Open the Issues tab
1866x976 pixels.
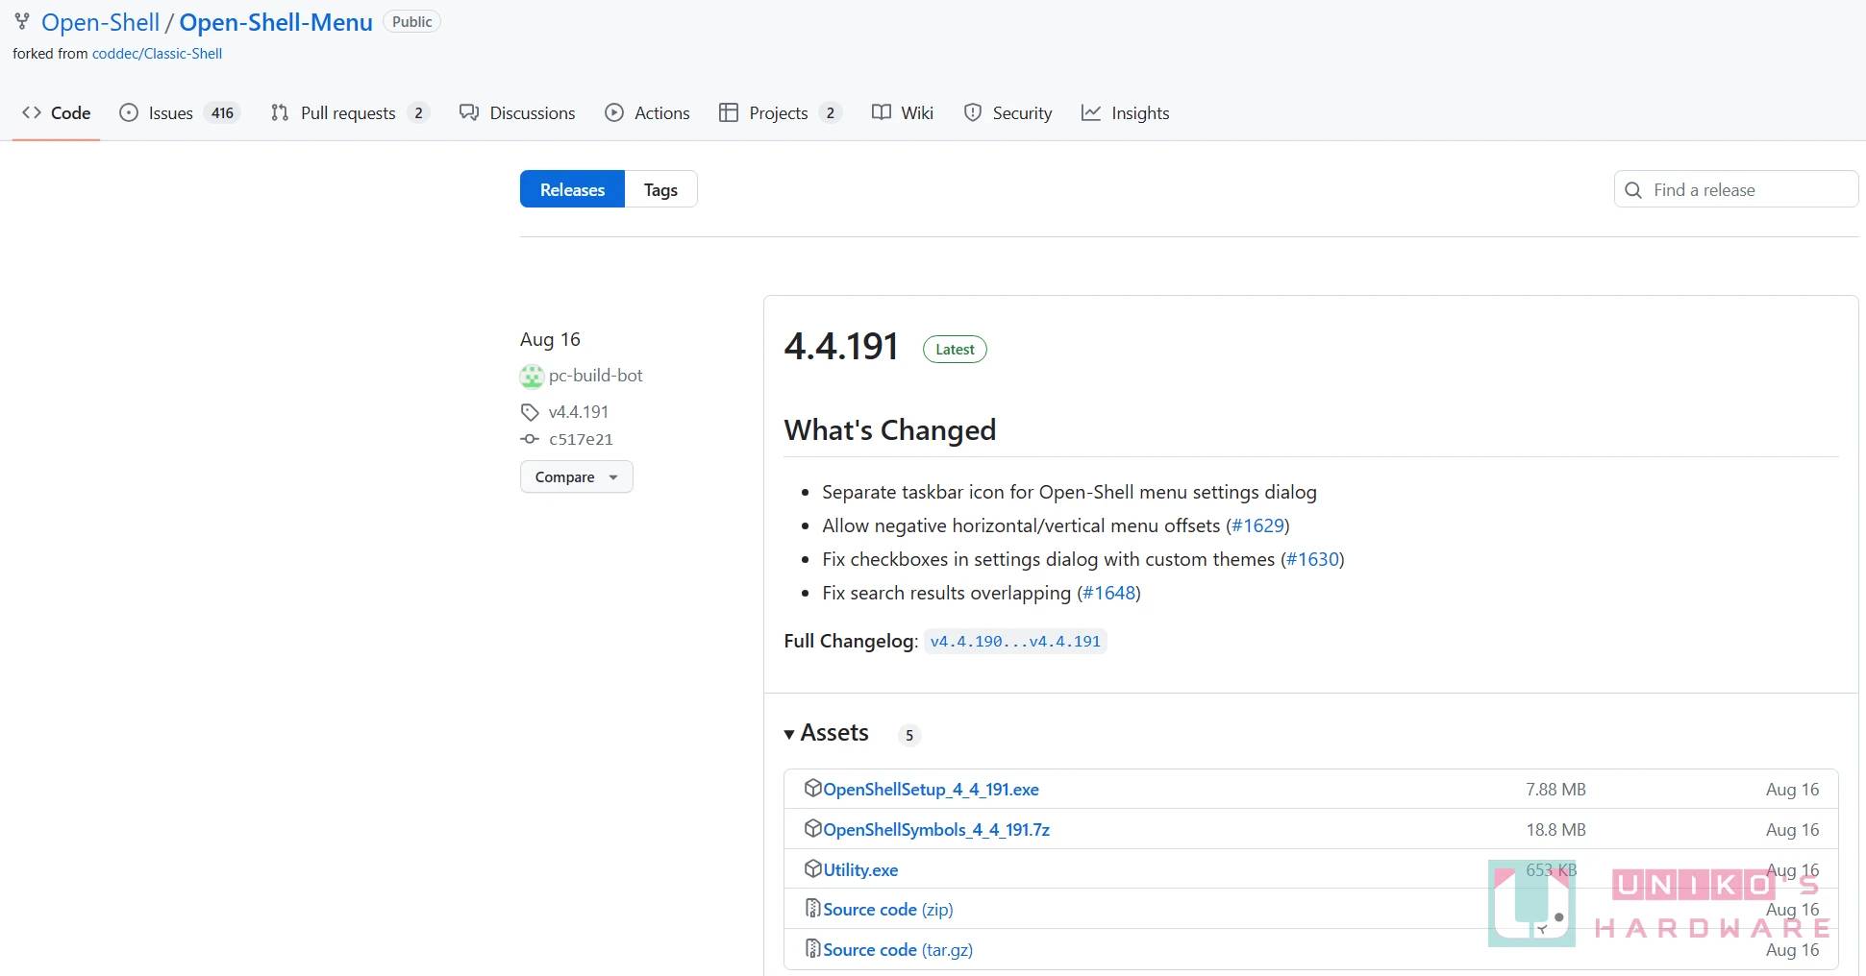click(170, 113)
